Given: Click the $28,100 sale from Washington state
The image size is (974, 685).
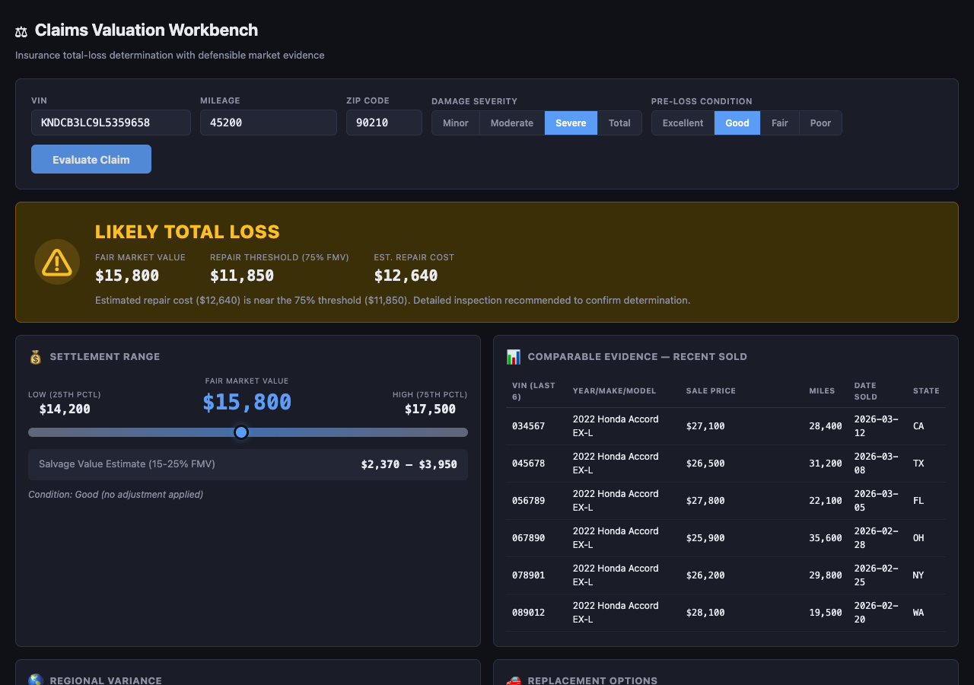Looking at the screenshot, I should 724,612.
